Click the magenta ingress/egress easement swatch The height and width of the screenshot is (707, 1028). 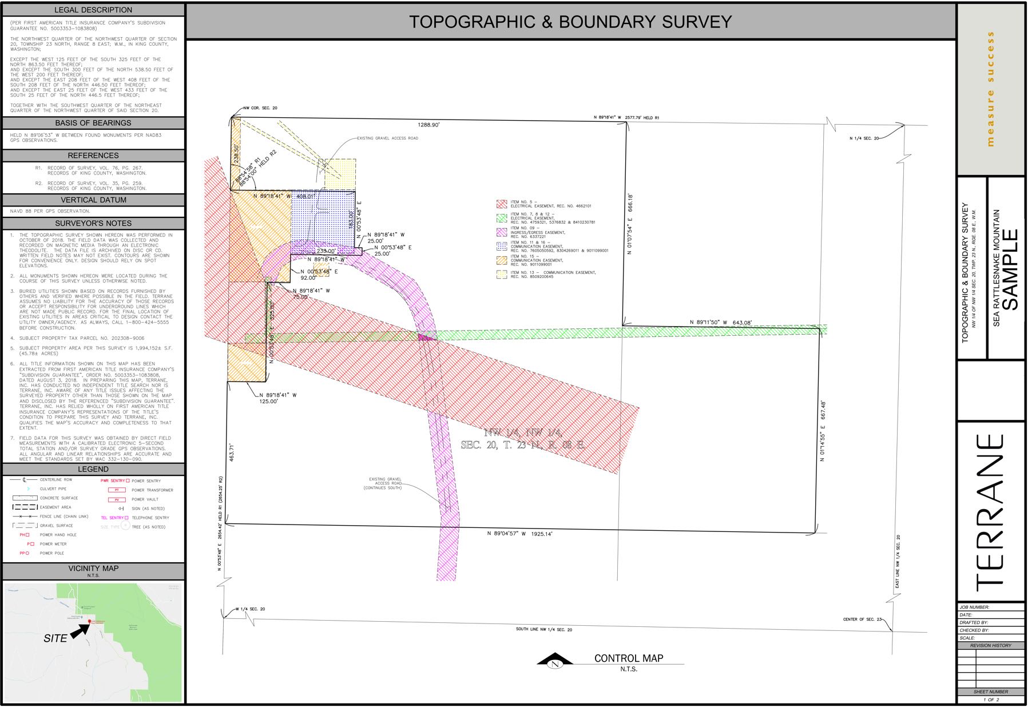tap(502, 232)
